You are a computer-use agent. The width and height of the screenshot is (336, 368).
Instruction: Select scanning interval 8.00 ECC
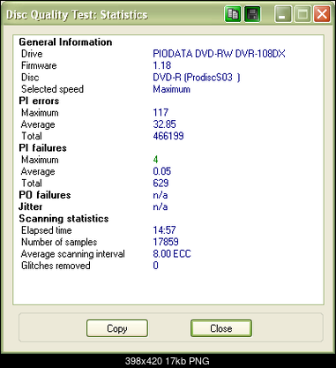pos(172,253)
